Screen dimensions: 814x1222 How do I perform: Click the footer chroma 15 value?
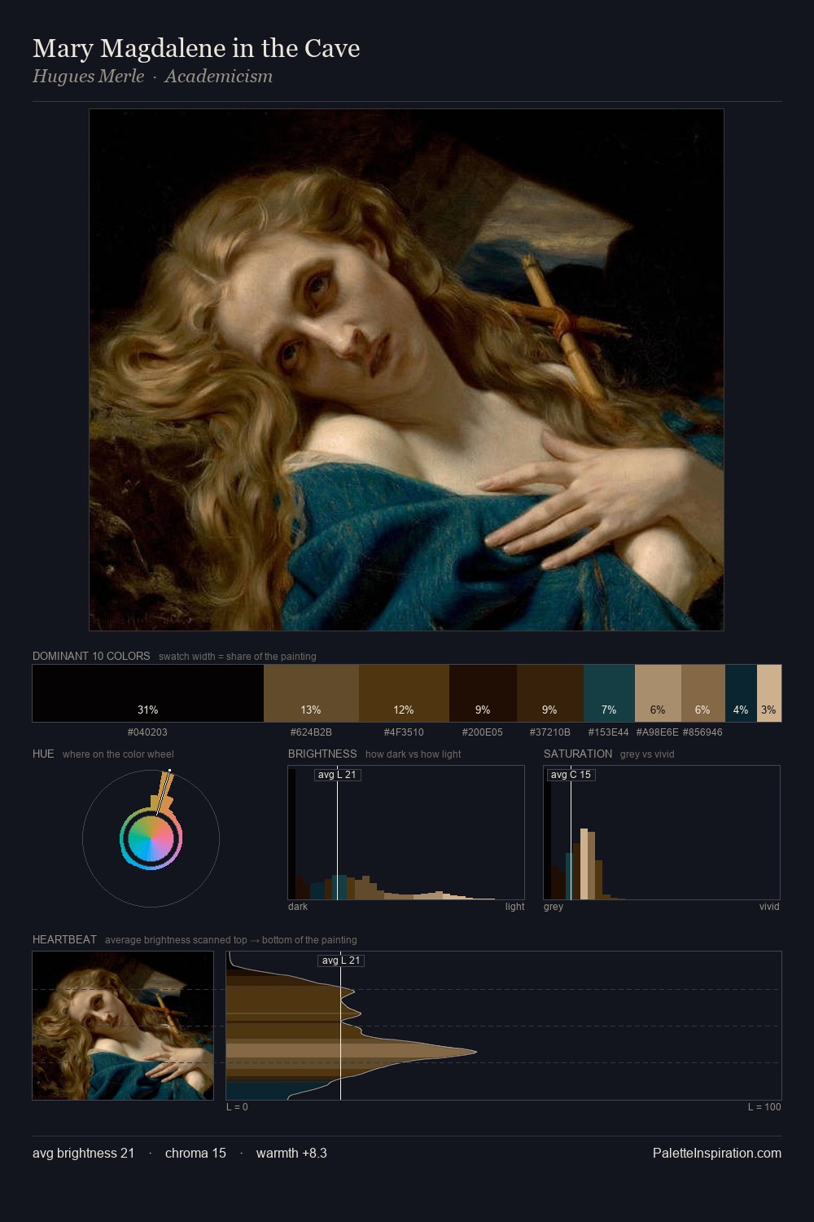(x=195, y=1154)
